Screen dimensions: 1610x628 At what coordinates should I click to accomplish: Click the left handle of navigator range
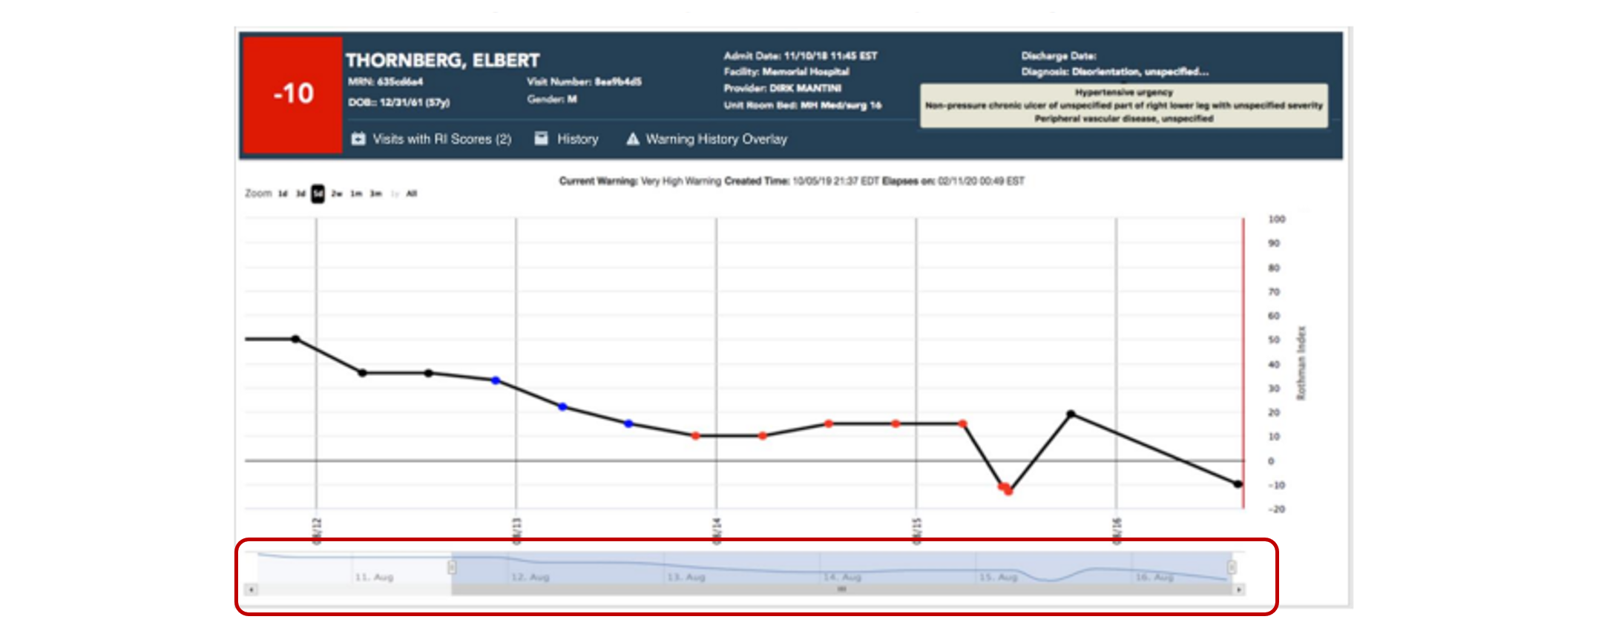(x=451, y=568)
